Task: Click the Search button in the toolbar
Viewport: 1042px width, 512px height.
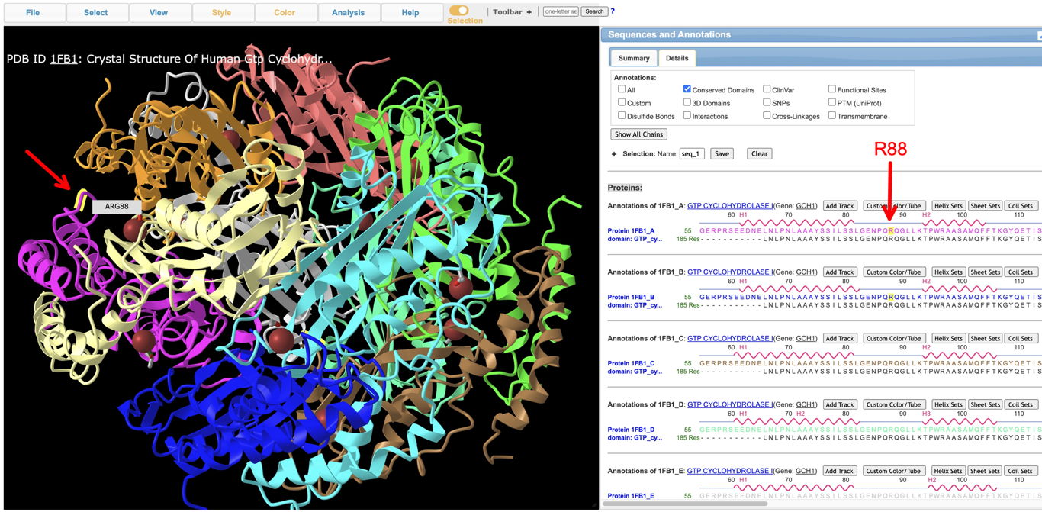Action: pos(594,11)
